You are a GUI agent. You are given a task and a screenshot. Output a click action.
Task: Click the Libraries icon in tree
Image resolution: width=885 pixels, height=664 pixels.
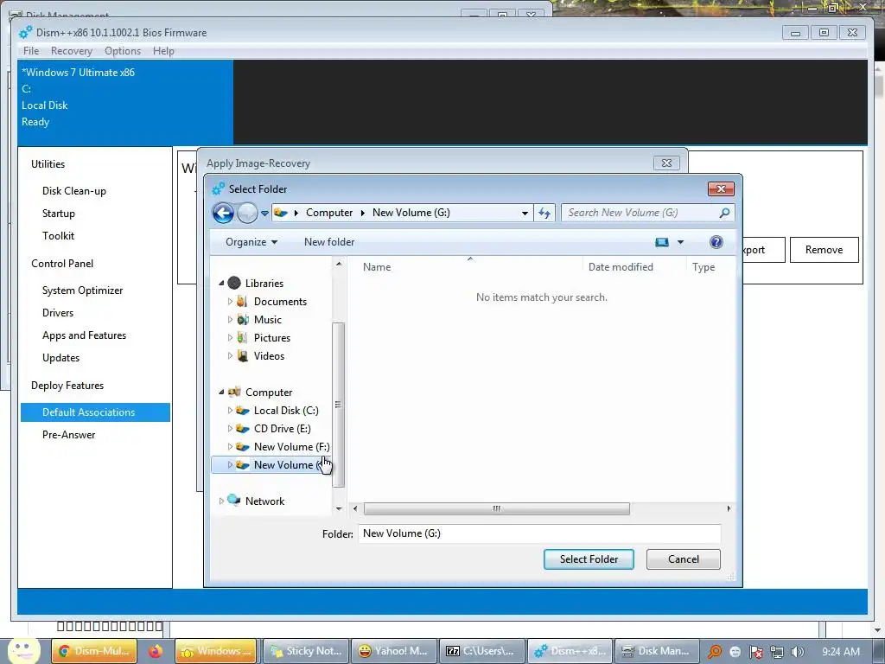(x=234, y=283)
